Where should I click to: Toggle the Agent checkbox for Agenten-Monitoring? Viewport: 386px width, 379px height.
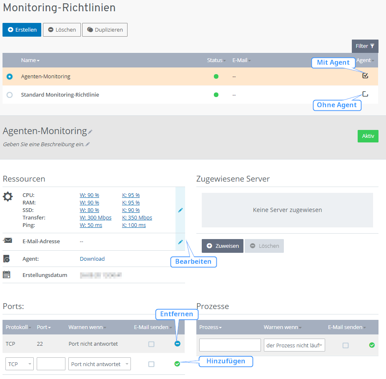365,76
